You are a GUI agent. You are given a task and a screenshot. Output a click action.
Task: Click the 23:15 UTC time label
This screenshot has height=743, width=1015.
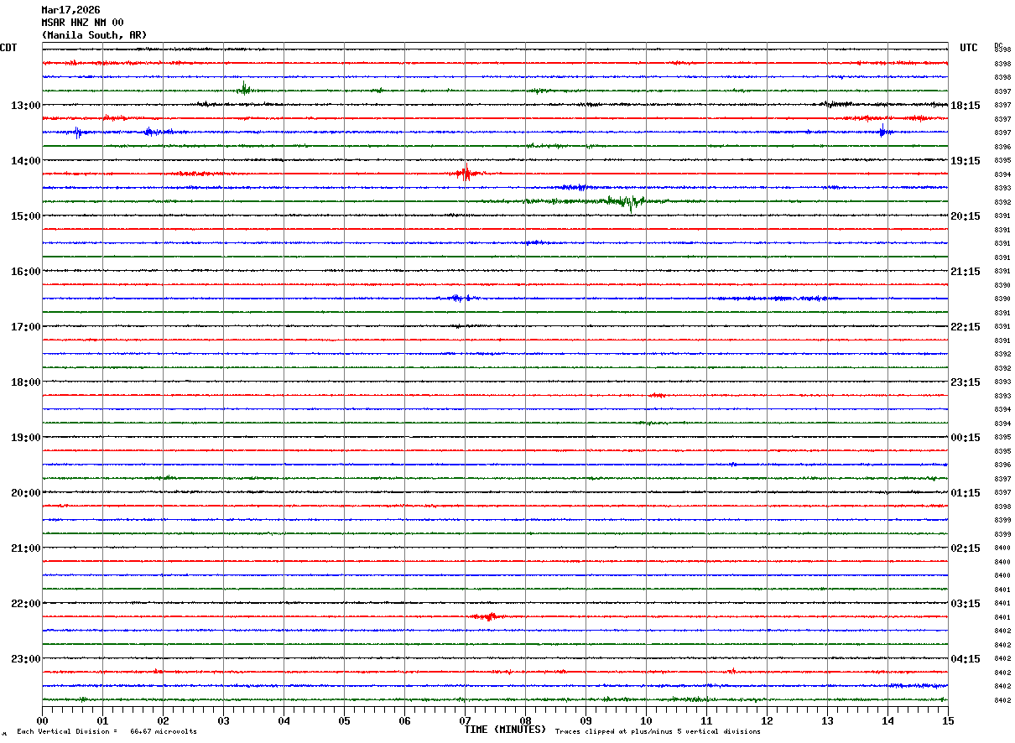pyautogui.click(x=966, y=382)
